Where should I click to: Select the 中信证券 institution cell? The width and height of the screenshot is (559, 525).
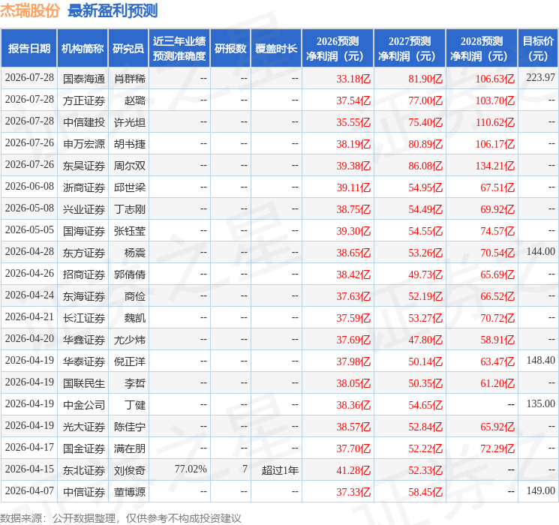[x=84, y=492]
